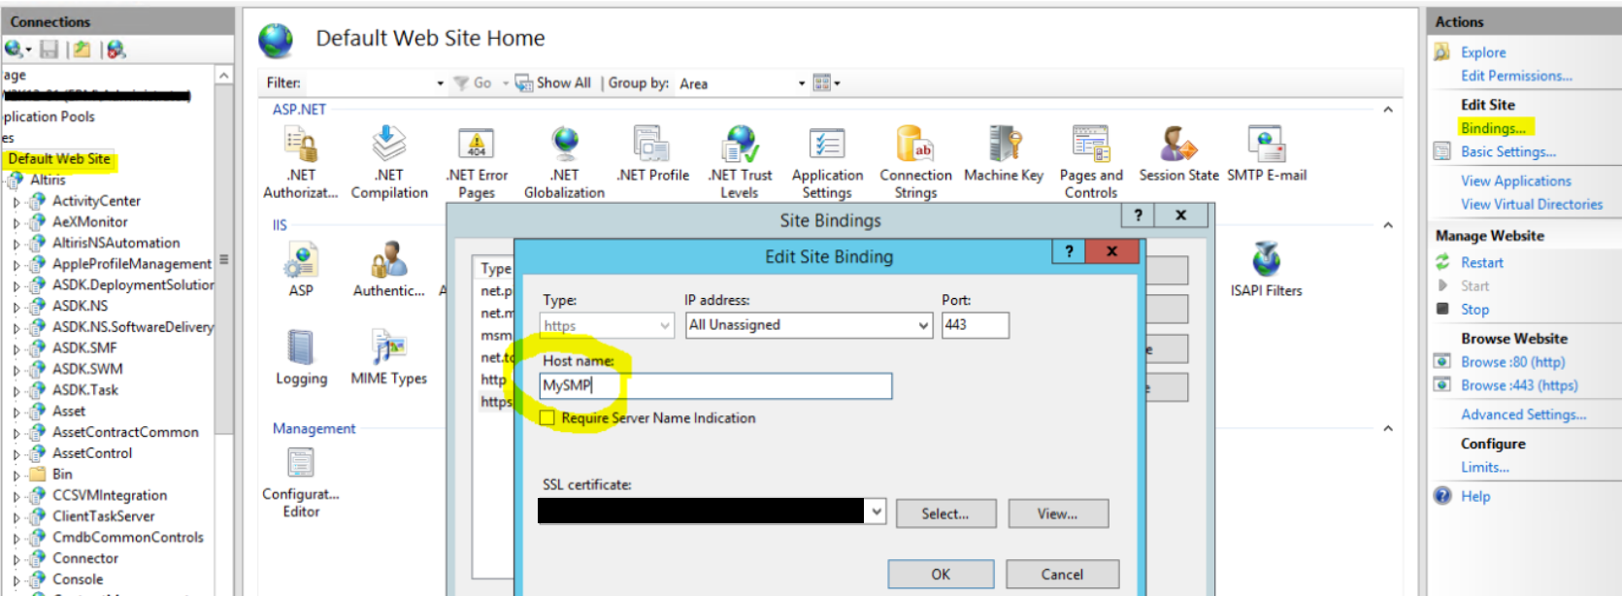Open Edit Permissions link
This screenshot has height=596, width=1622.
[1516, 76]
